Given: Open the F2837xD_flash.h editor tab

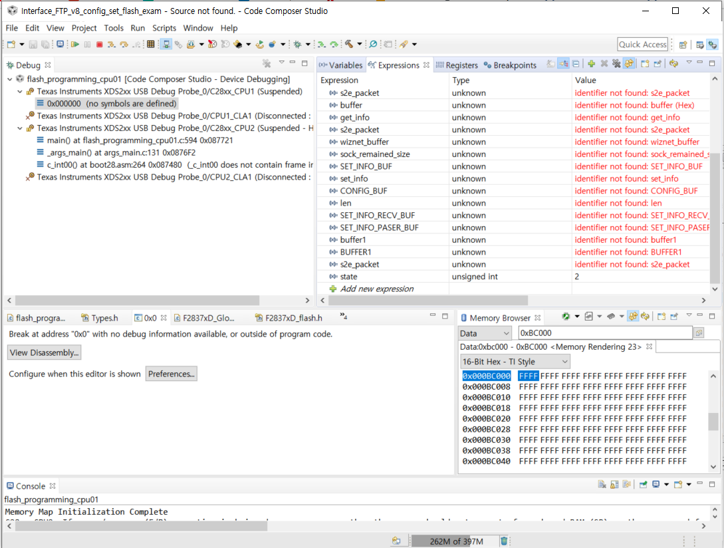Looking at the screenshot, I should pyautogui.click(x=289, y=318).
